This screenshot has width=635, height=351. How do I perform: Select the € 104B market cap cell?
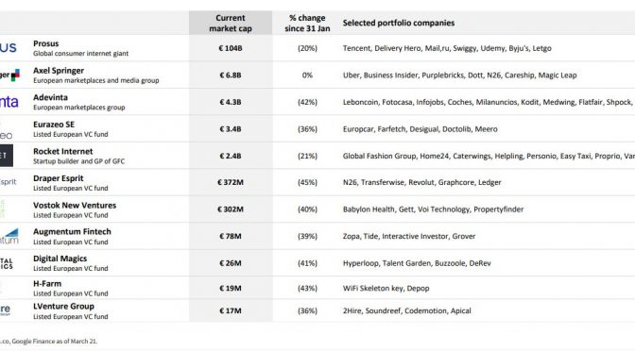(231, 48)
